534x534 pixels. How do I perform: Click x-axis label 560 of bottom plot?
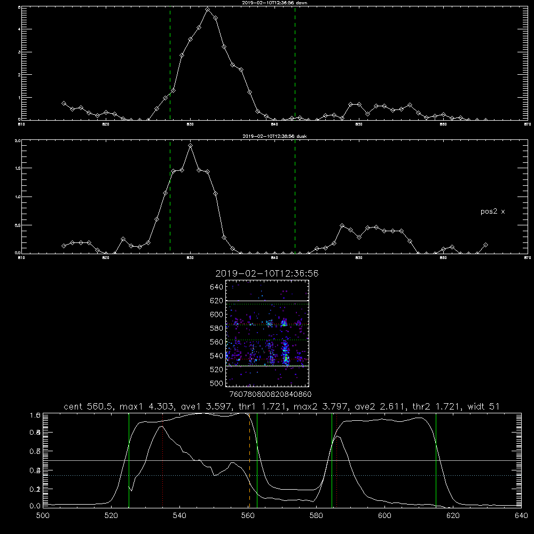tap(248, 516)
